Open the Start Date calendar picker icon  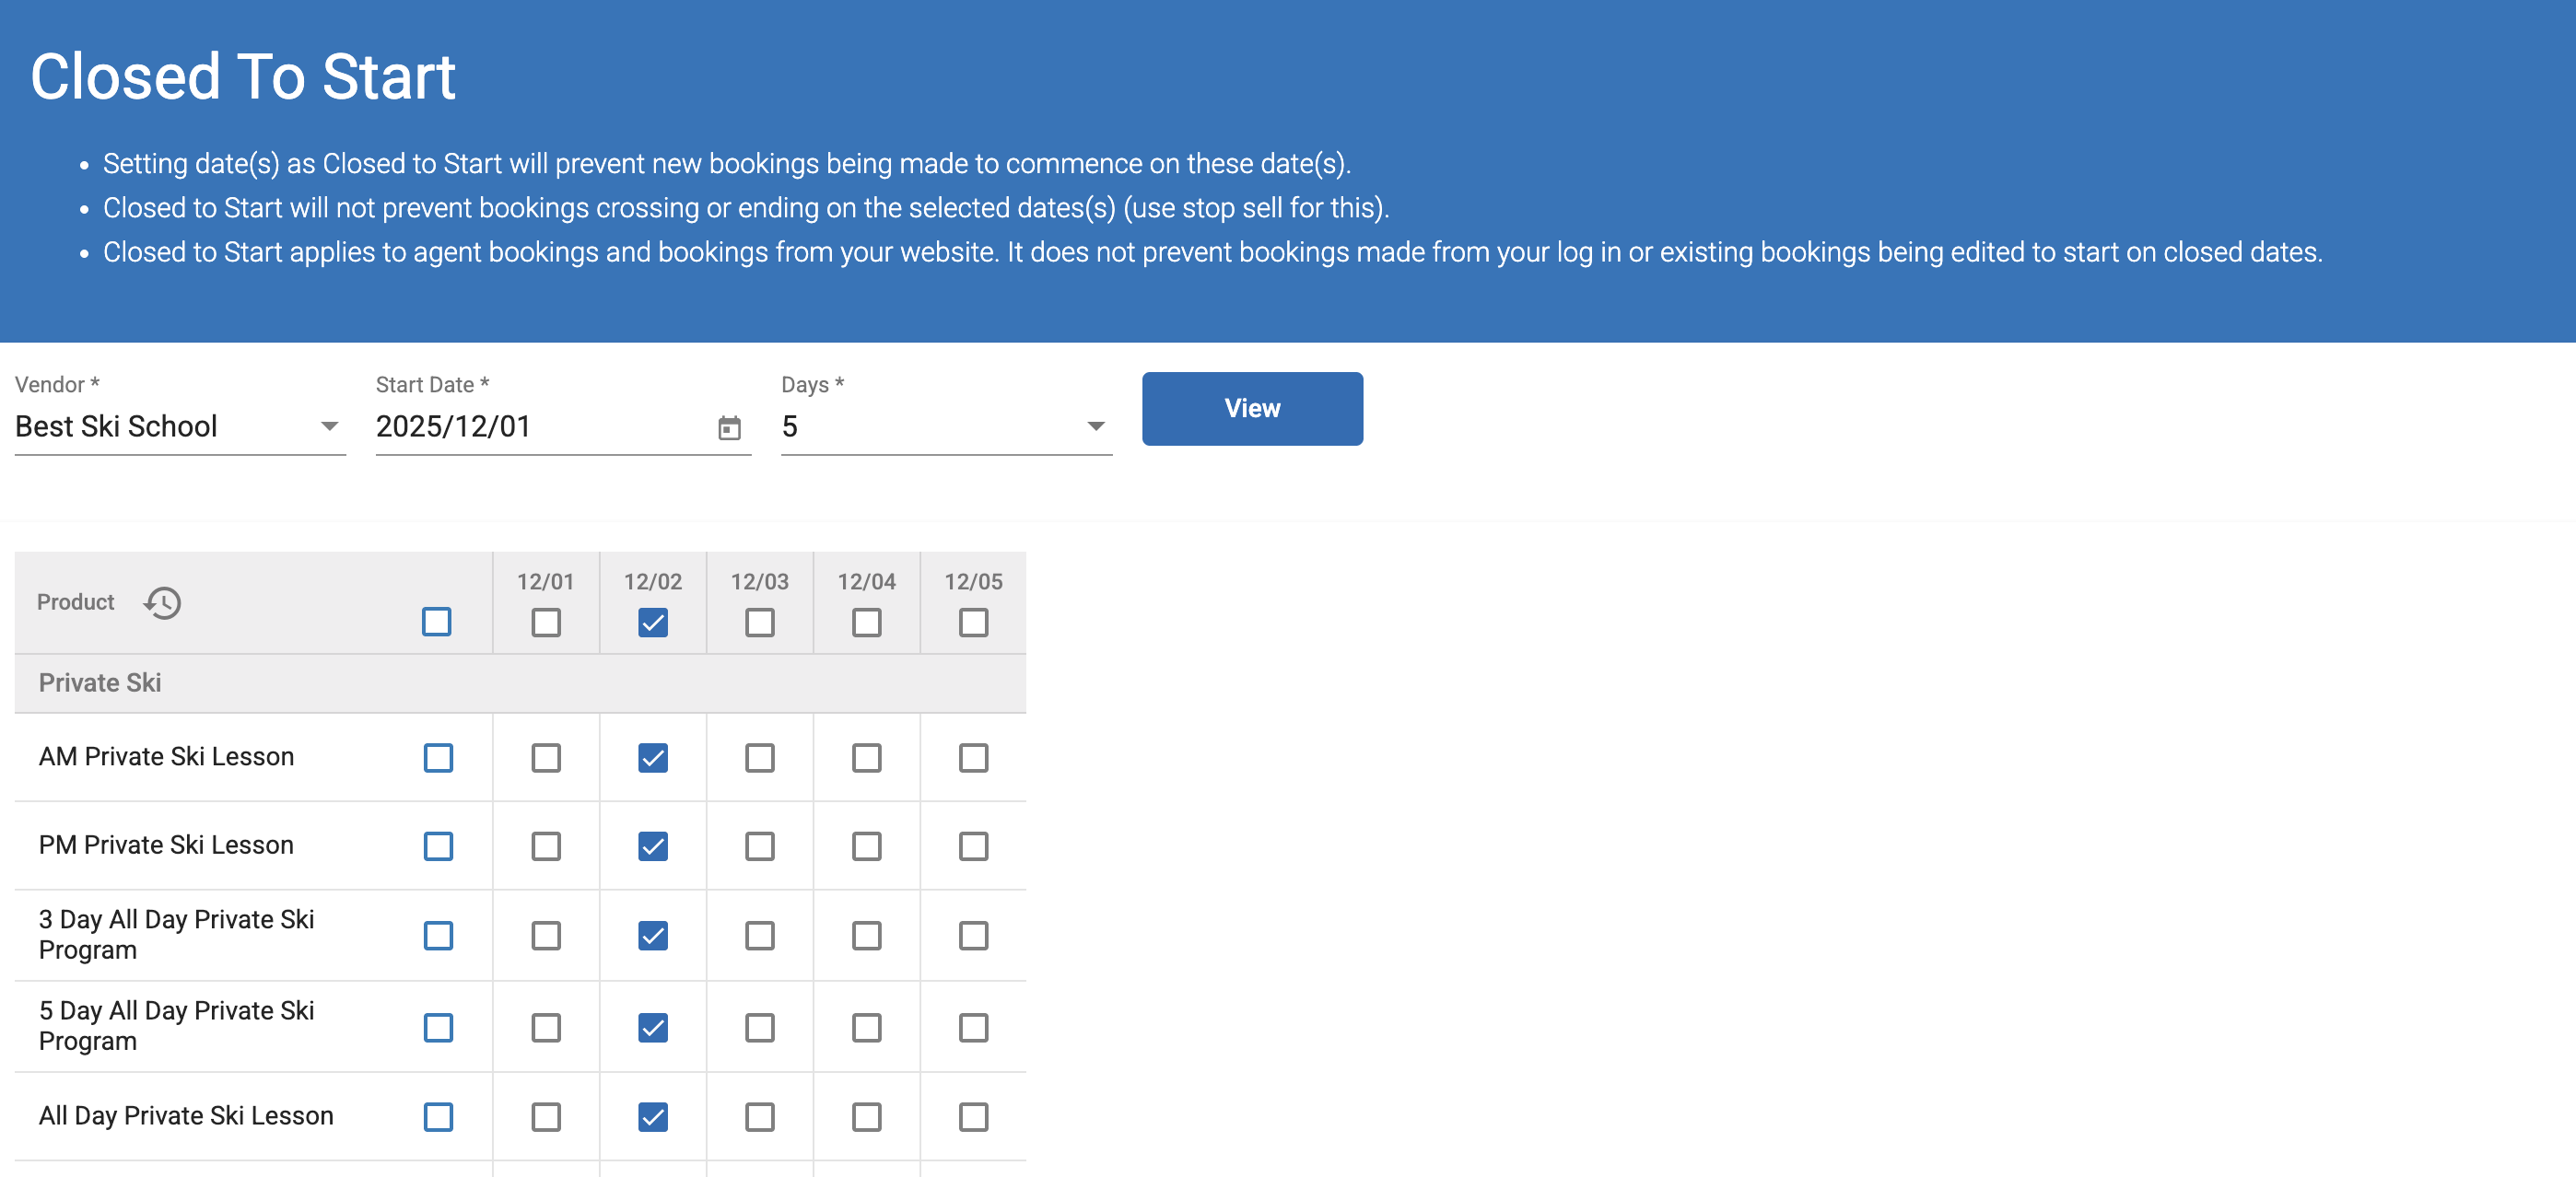pos(729,428)
